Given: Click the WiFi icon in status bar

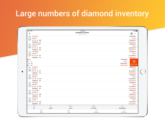Looking at the screenshot, I should point(32,31).
